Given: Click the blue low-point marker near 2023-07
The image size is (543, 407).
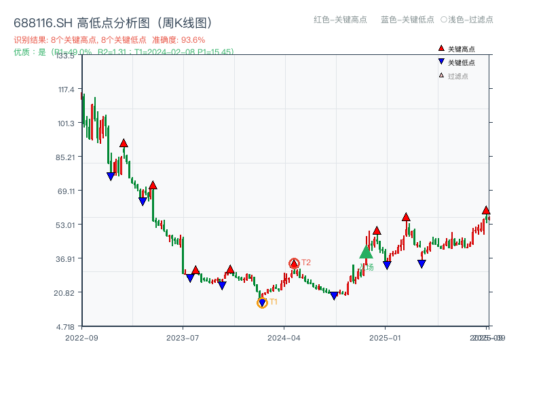Looking at the screenshot, I should point(189,276).
